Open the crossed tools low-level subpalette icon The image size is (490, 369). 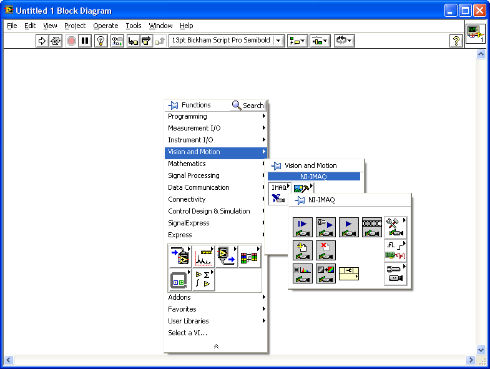394,227
